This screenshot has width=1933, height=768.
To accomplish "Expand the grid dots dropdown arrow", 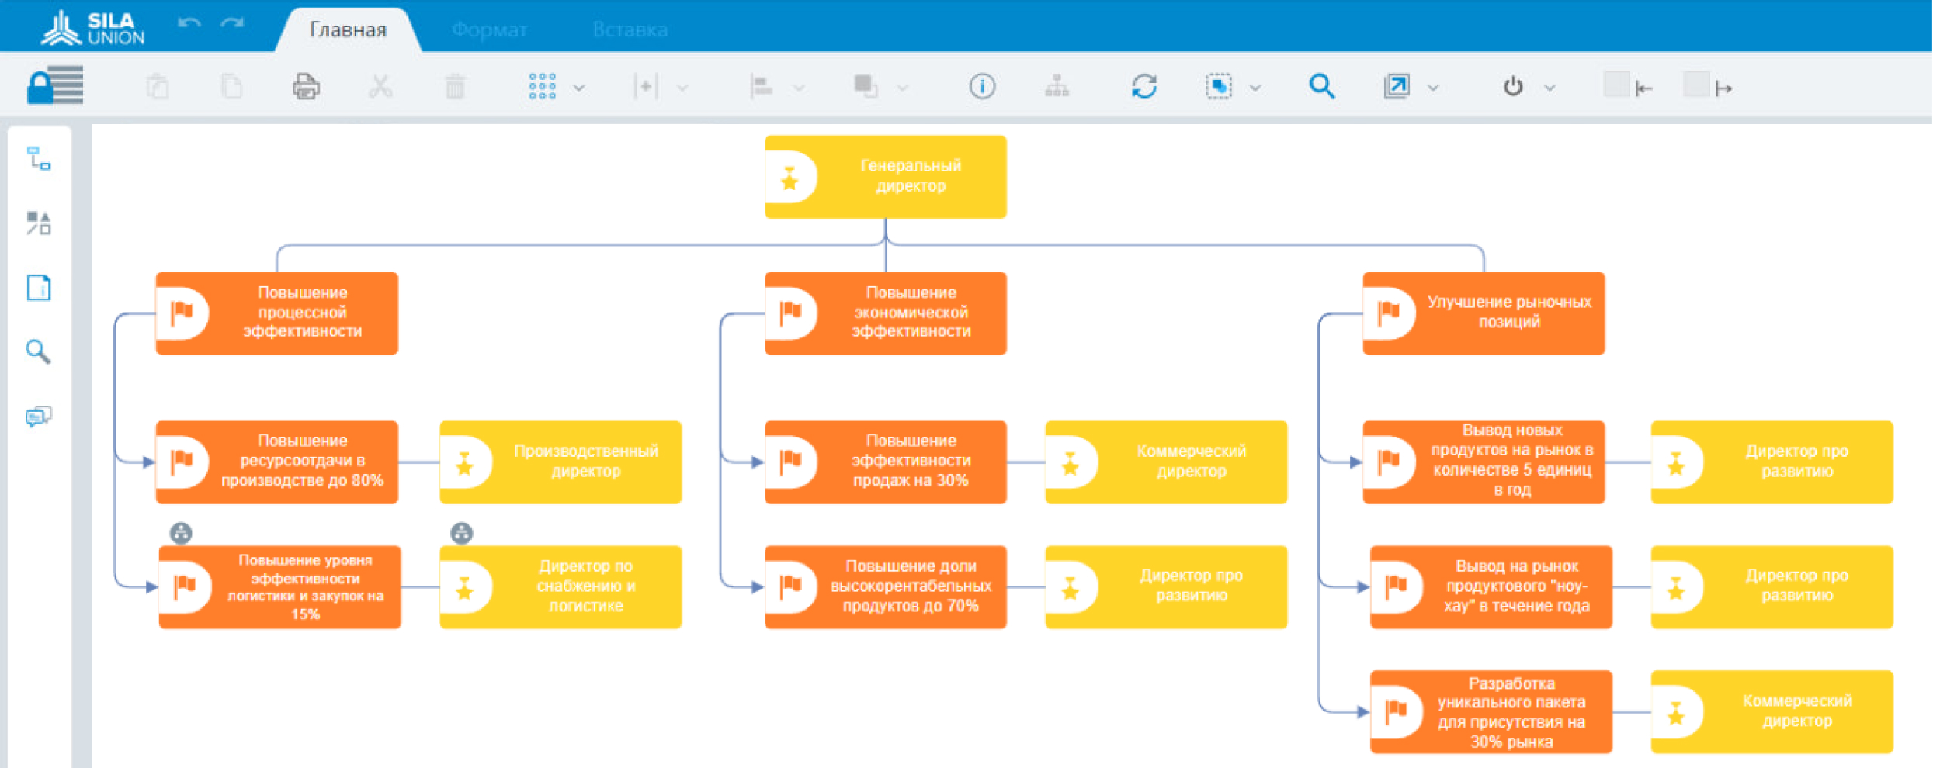I will click(579, 88).
